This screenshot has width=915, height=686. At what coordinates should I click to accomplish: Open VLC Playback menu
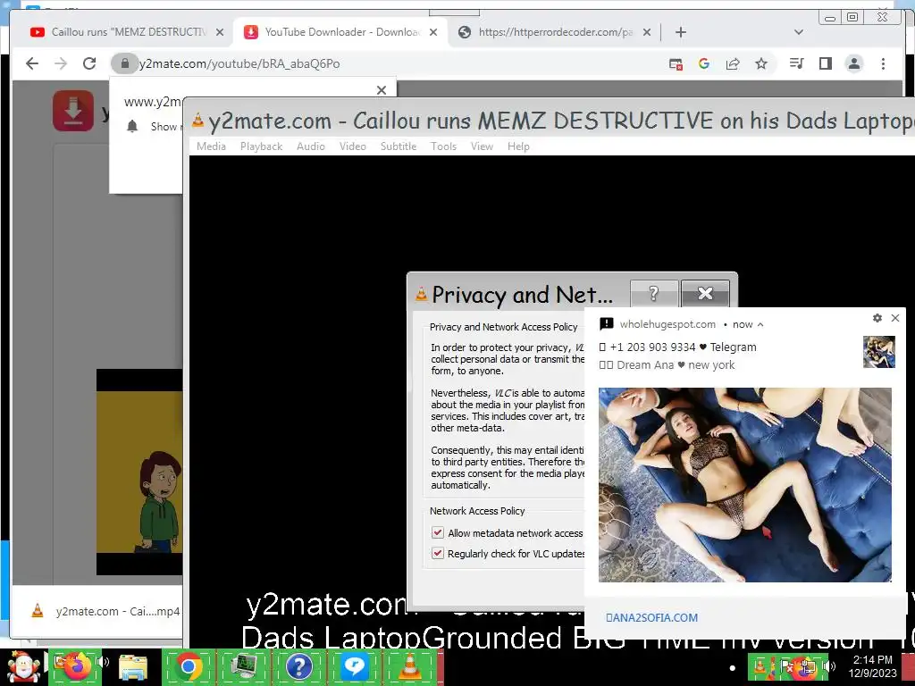261,146
